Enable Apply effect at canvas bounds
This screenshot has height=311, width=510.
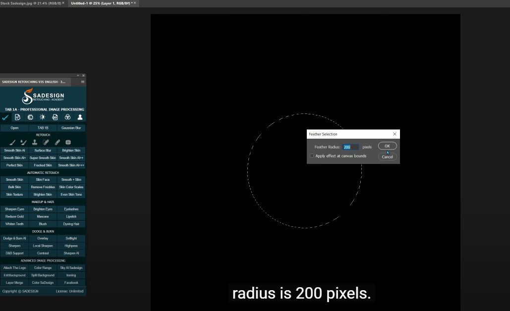tap(312, 156)
